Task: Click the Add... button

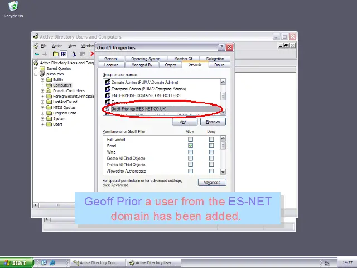Action: (185, 122)
